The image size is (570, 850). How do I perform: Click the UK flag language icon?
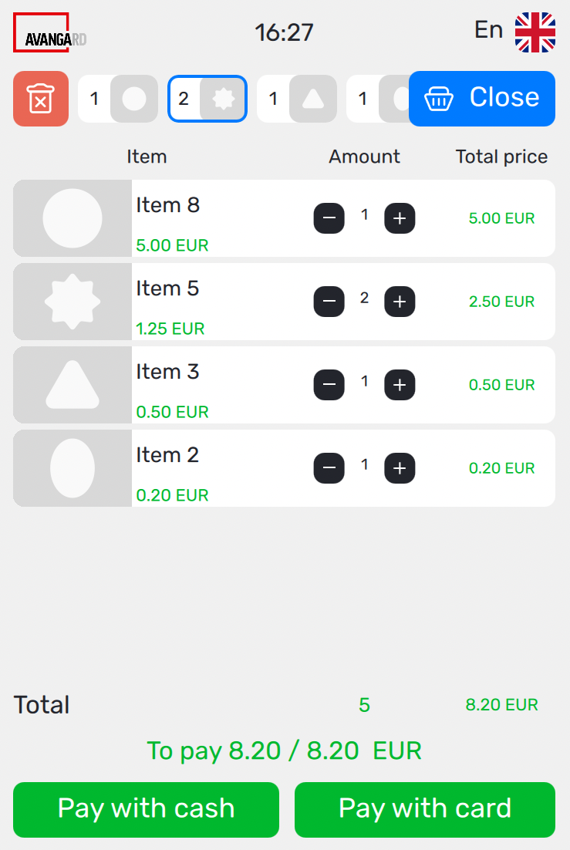click(535, 32)
